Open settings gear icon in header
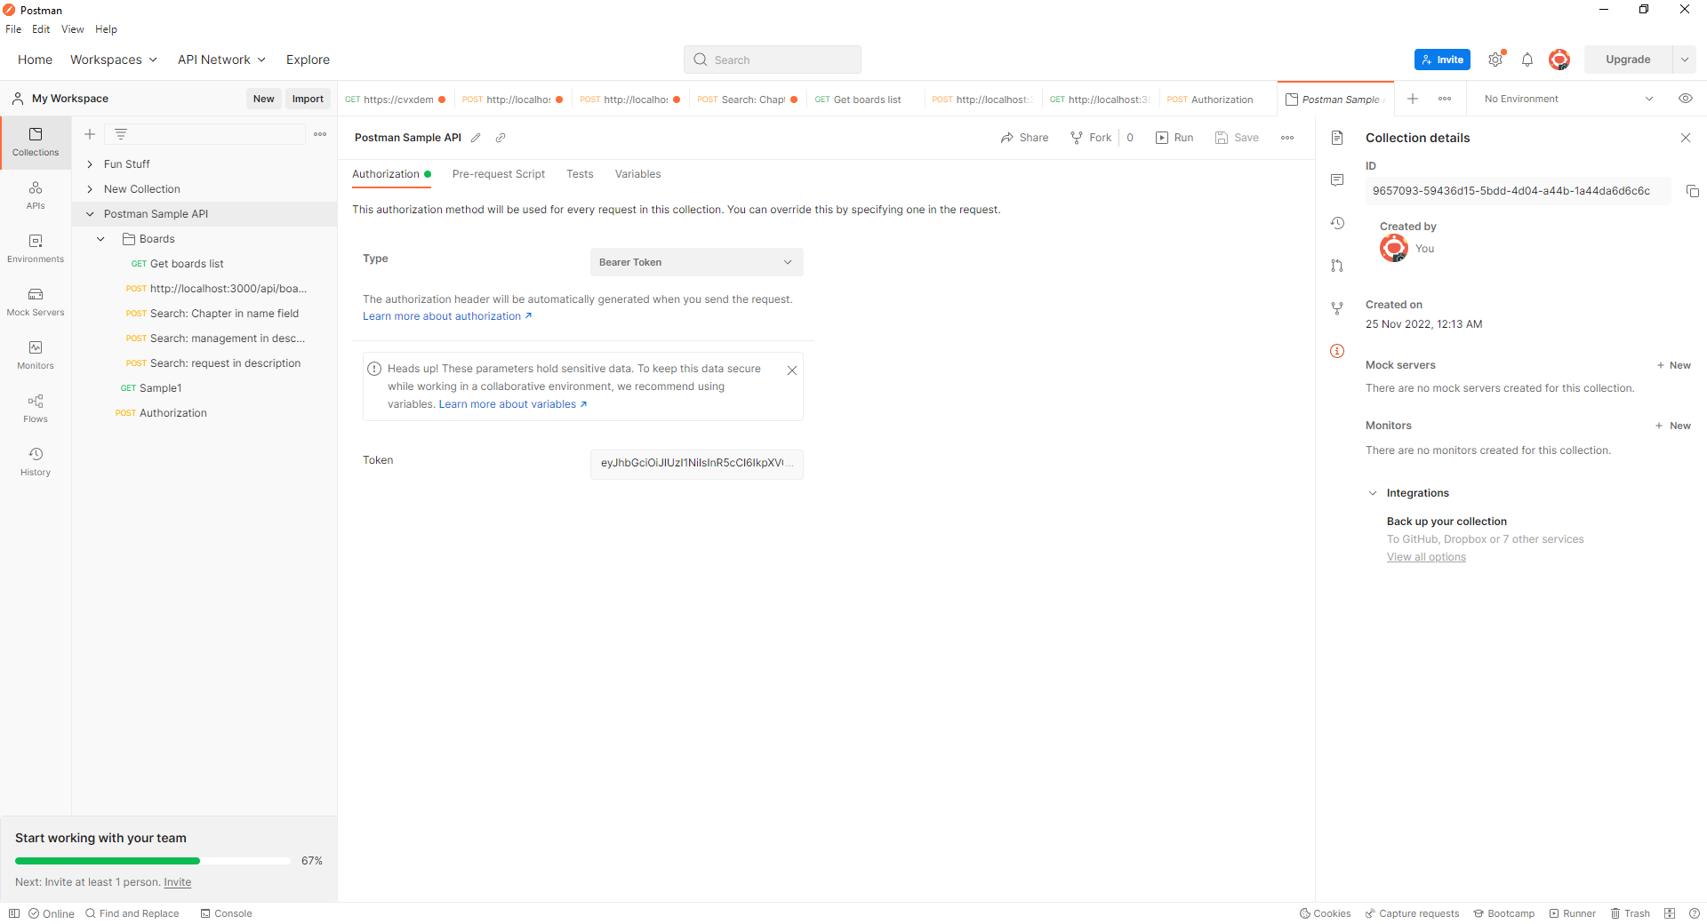 [x=1495, y=60]
